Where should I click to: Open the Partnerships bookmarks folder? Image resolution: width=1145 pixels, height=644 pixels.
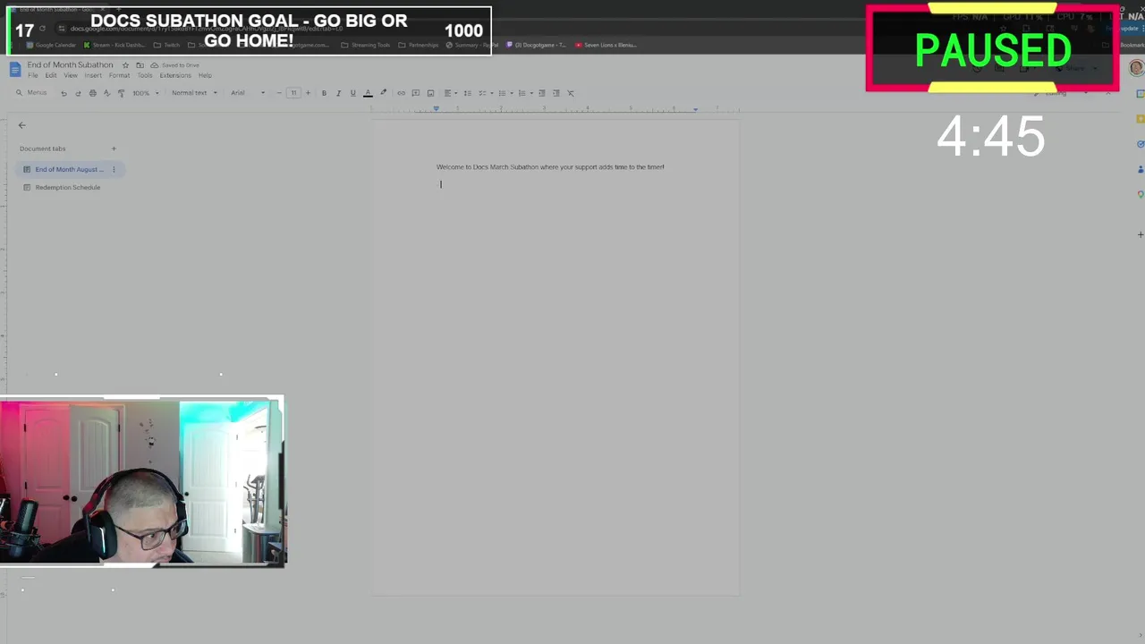pos(419,45)
